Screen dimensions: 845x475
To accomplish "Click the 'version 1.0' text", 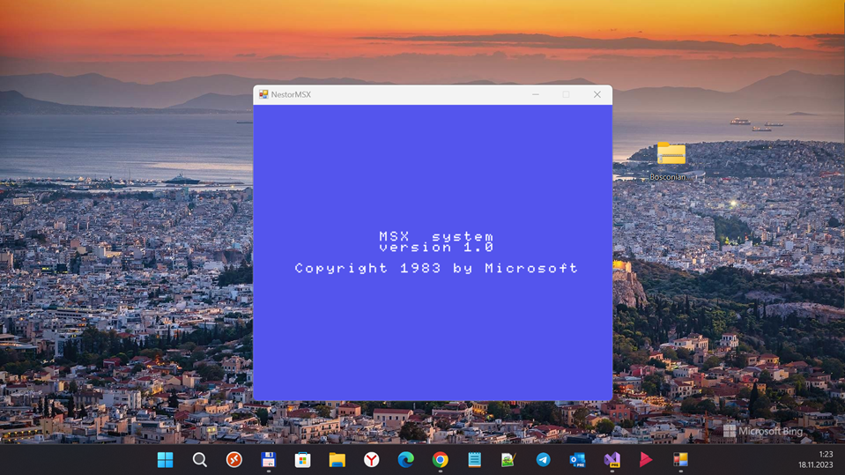I will [x=436, y=247].
